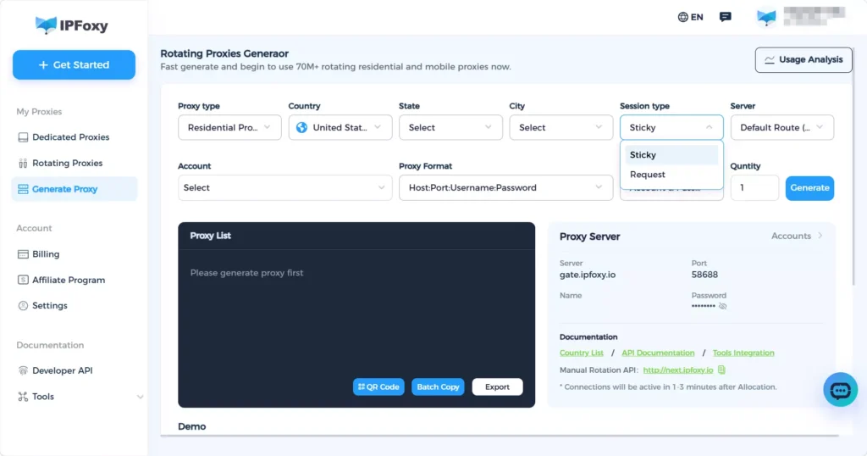Click the Quantity input field
This screenshot has width=867, height=456.
point(754,188)
